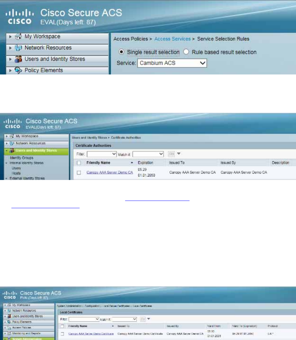
Task: Check select-all box in Local Certificates header
Action: (x=62, y=326)
